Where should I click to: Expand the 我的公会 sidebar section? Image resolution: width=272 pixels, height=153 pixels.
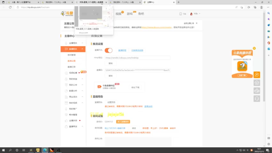[82, 85]
